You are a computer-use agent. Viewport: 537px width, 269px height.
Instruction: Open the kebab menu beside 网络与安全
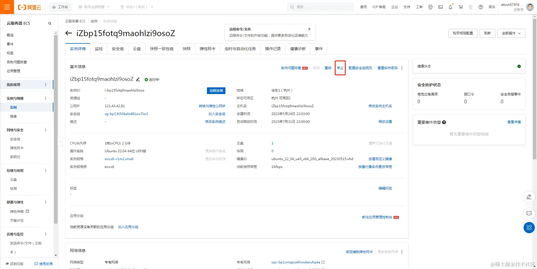pyautogui.click(x=46, y=130)
